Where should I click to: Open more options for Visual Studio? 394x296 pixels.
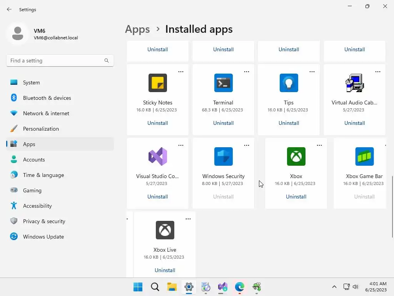coord(181,145)
